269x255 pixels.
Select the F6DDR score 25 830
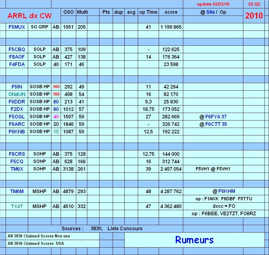[171, 102]
